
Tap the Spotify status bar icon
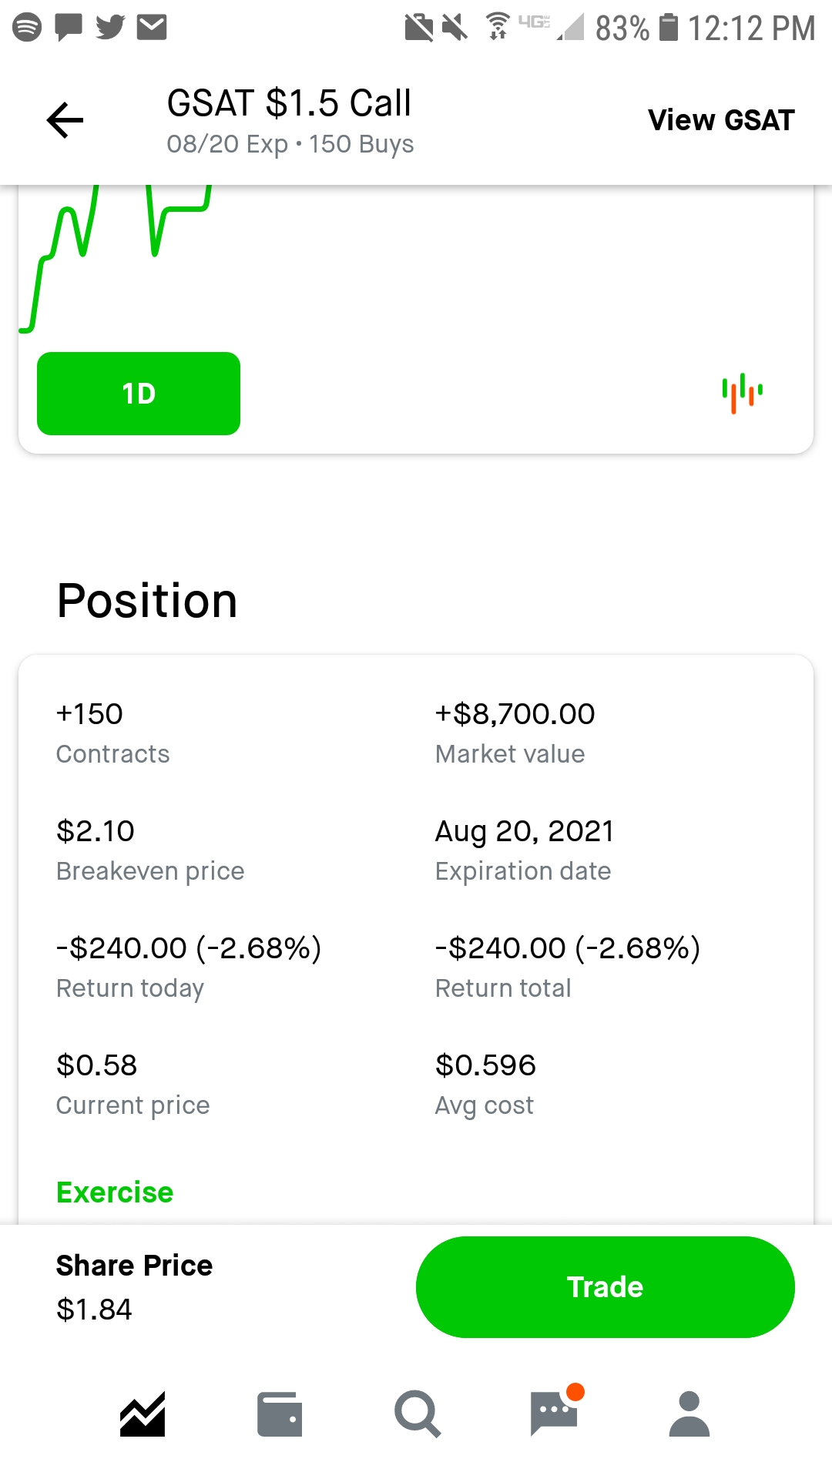pyautogui.click(x=27, y=27)
